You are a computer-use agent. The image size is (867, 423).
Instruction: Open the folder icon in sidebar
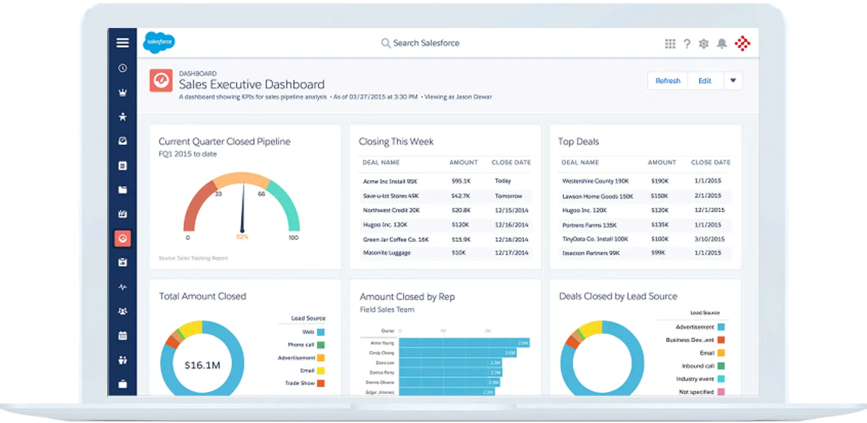[123, 190]
